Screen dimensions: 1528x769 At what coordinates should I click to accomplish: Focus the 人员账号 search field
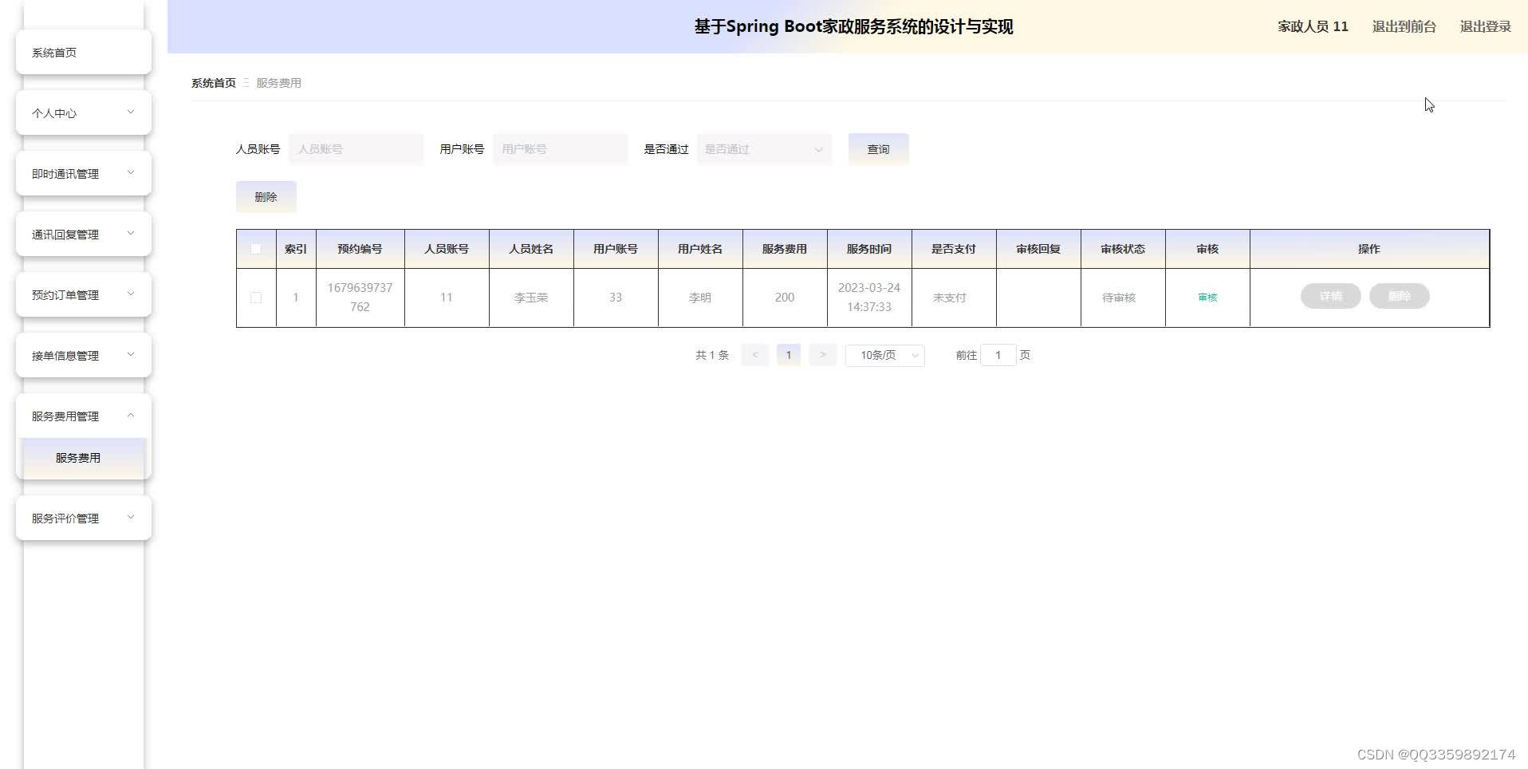pos(356,149)
